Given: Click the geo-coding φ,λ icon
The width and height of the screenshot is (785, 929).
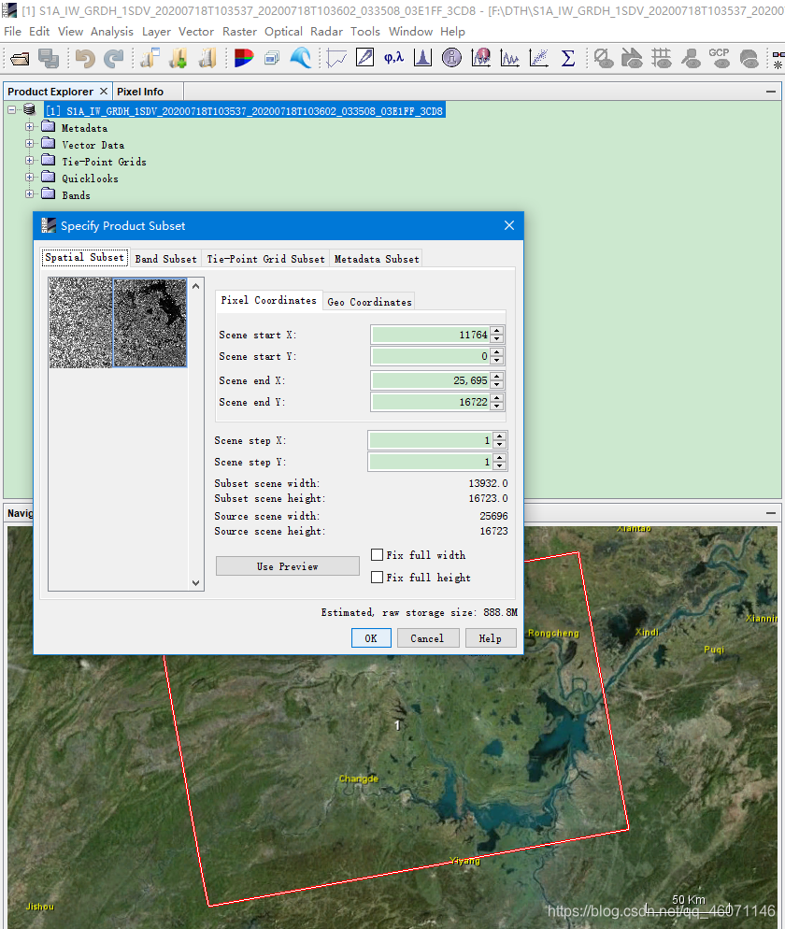Looking at the screenshot, I should click(x=393, y=59).
